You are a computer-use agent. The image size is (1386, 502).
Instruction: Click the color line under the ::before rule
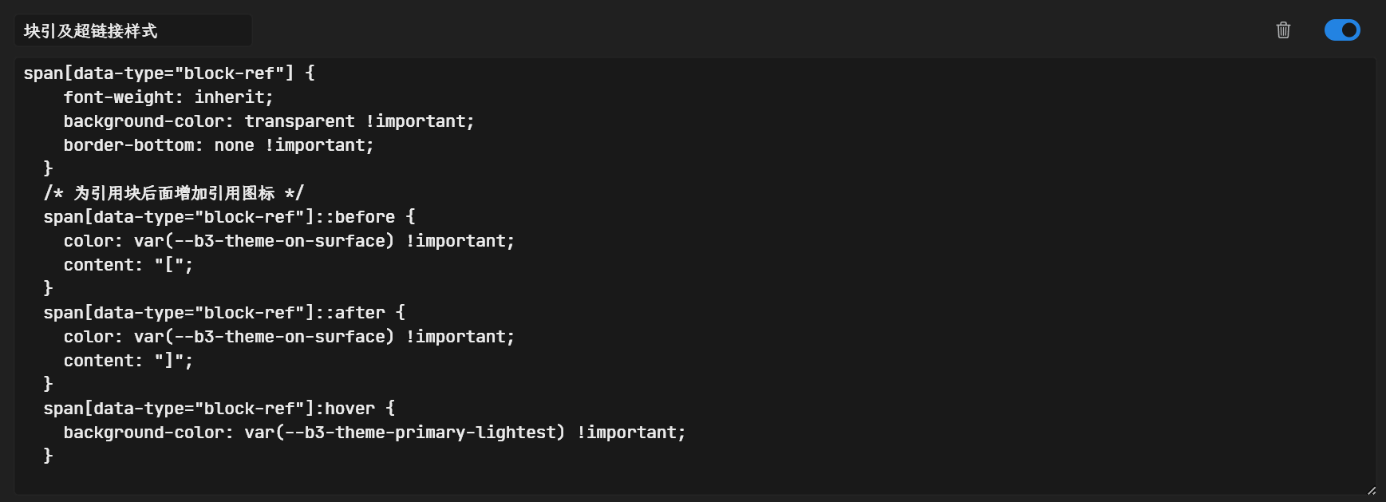click(289, 241)
